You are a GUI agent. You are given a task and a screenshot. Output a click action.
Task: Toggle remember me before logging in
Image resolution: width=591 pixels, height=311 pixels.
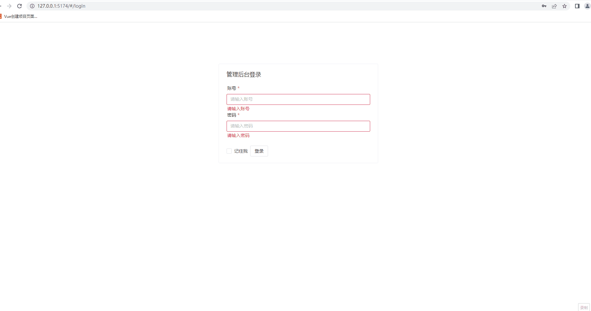pyautogui.click(x=229, y=151)
